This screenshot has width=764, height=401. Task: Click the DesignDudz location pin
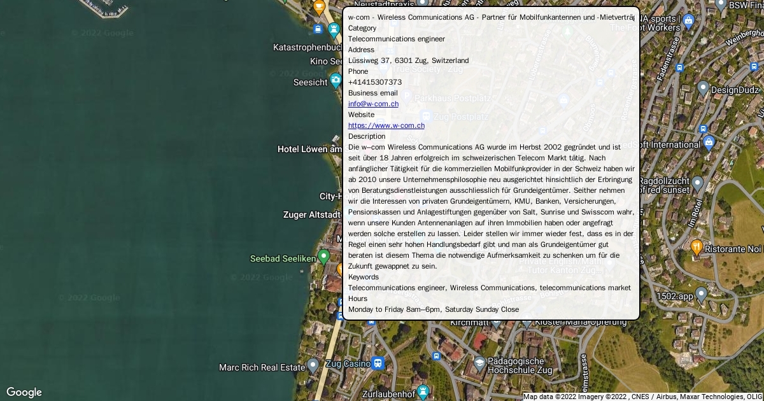tap(703, 88)
